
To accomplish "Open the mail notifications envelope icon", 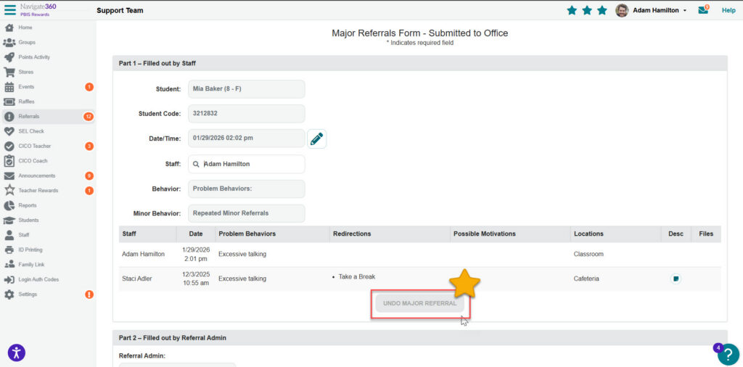I will (702, 10).
